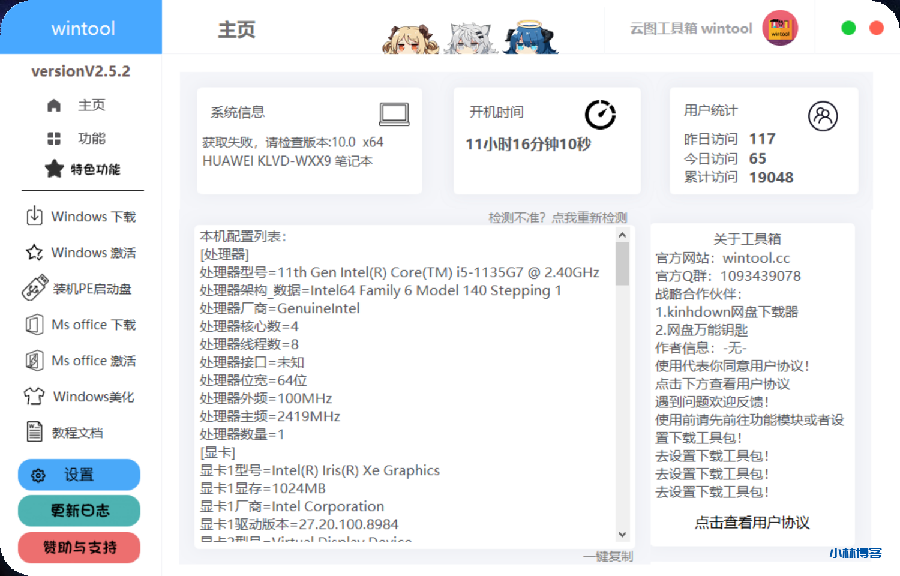The height and width of the screenshot is (576, 900).
Task: Go to 主页 in sidebar
Action: coord(78,105)
